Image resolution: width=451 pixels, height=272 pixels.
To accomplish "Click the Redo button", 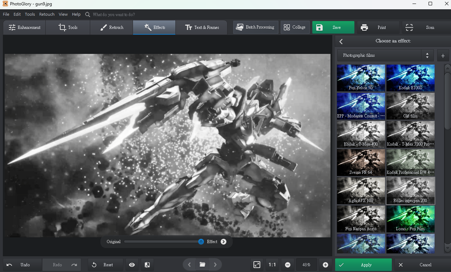I will 62,265.
